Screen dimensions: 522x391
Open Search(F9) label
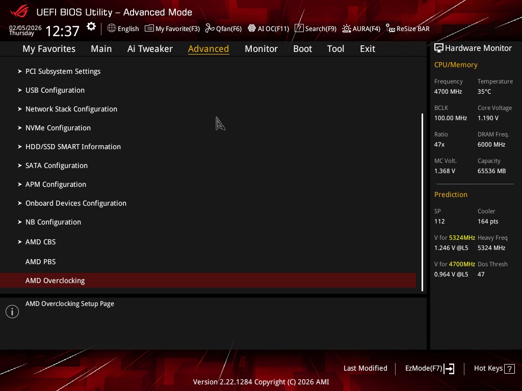pyautogui.click(x=321, y=29)
